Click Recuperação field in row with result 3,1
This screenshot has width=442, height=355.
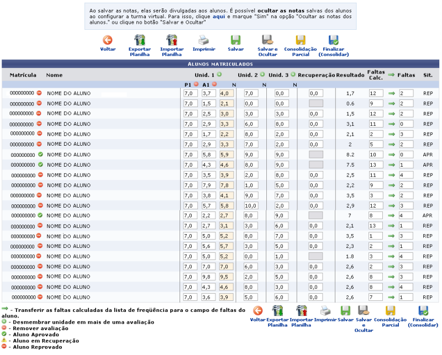point(315,124)
